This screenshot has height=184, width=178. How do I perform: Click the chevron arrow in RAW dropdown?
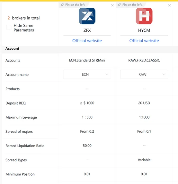tap(164, 74)
